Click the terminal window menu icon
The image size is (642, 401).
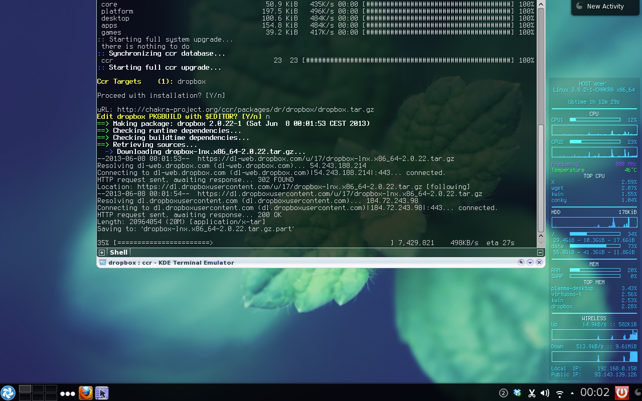click(103, 262)
